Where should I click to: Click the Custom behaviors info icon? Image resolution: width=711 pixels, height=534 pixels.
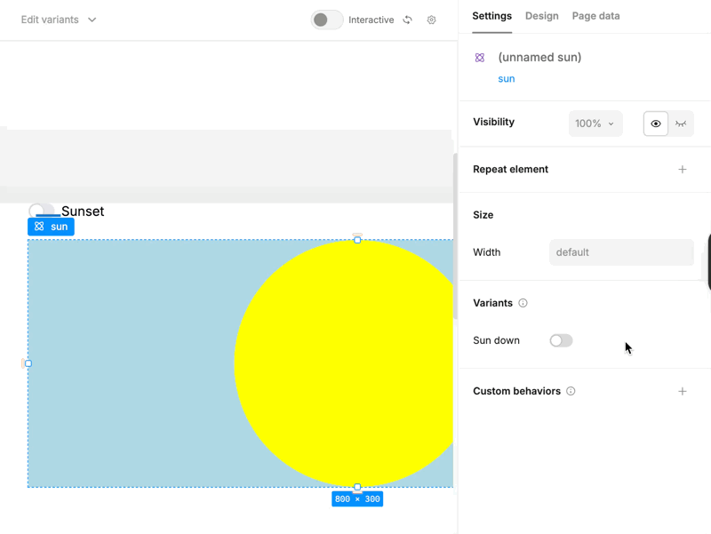(x=571, y=391)
